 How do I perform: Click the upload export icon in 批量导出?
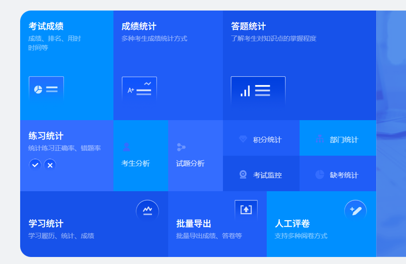(x=246, y=210)
